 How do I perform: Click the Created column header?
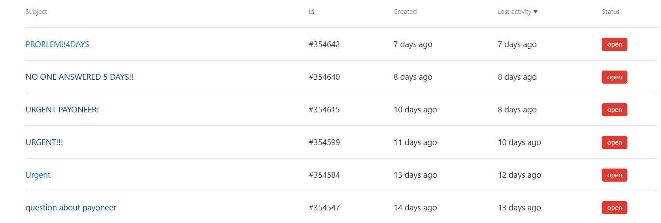click(x=405, y=12)
